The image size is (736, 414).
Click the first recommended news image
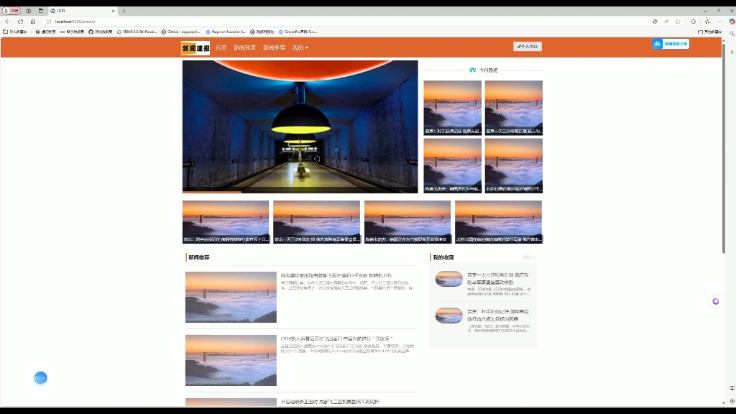point(231,297)
